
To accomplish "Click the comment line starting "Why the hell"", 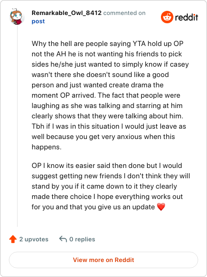I will click(108, 43).
